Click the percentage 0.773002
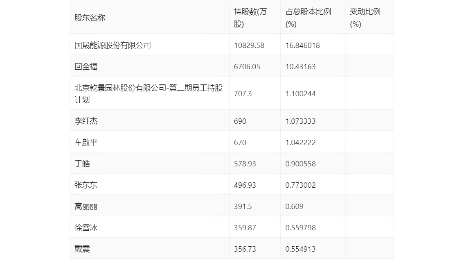Image resolution: width=464 pixels, height=259 pixels. (300, 185)
